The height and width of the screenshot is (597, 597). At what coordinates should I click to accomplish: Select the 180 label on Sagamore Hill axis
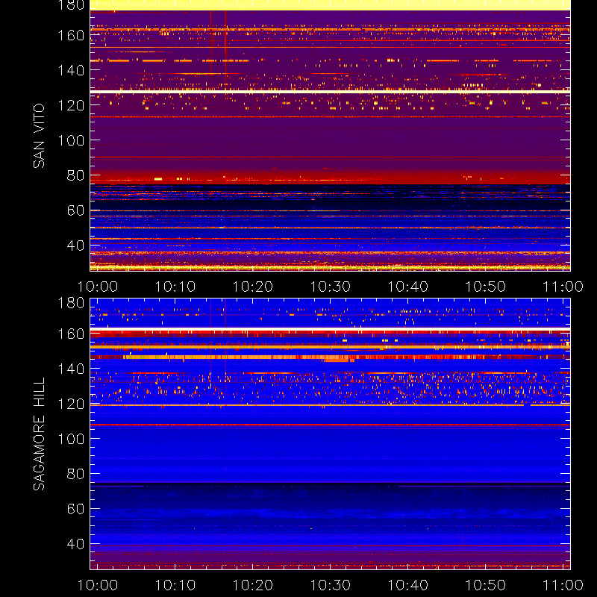[71, 303]
